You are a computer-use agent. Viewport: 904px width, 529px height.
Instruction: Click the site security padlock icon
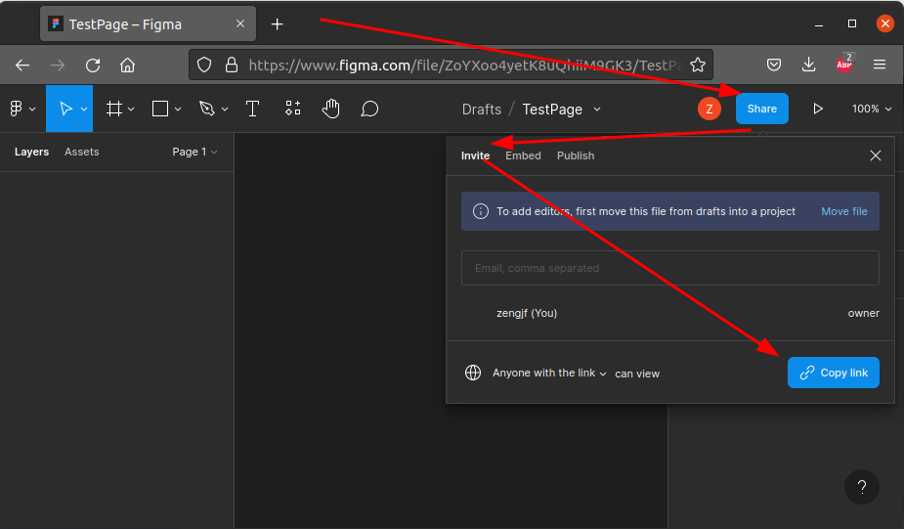tap(232, 65)
